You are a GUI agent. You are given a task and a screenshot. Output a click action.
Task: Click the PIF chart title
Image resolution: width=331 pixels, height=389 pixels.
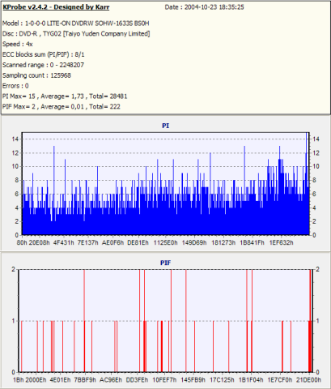tap(165, 263)
